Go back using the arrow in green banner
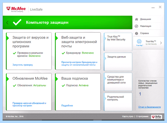 (x=7, y=23)
